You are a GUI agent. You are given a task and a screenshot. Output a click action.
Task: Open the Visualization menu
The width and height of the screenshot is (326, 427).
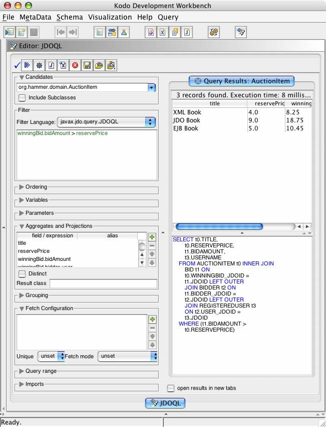(110, 17)
